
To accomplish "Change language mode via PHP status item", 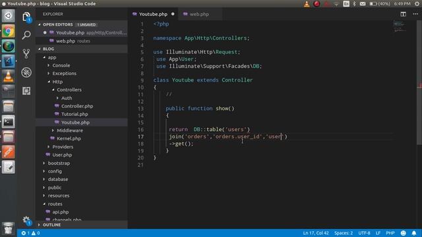I will pos(390,233).
